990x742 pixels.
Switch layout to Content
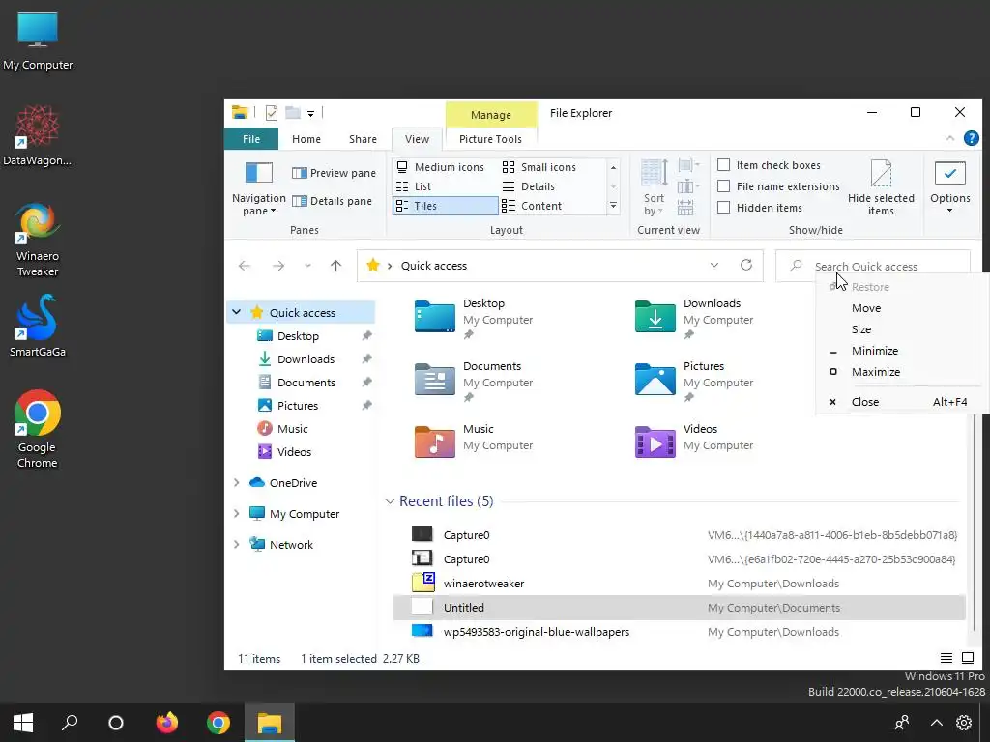532,206
